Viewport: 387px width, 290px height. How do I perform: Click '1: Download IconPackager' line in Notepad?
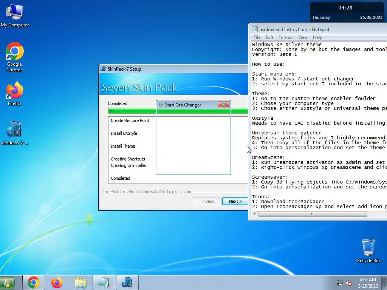[288, 202]
